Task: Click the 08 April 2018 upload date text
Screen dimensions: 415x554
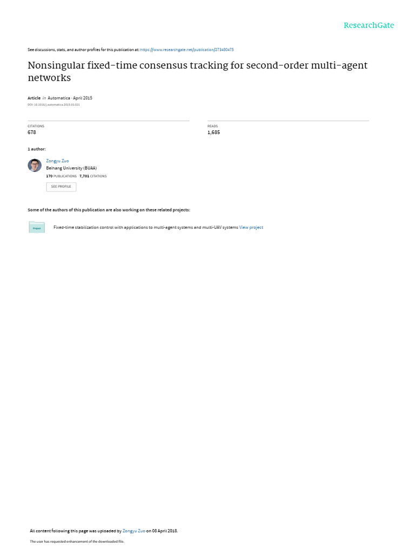Action: point(164,531)
